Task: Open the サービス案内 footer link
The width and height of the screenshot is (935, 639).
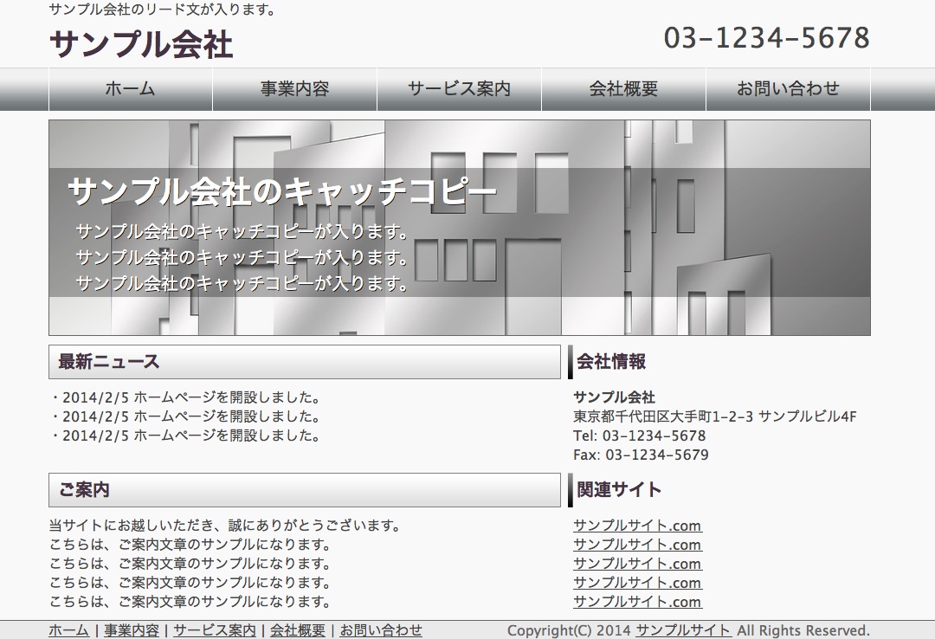Action: 215,630
